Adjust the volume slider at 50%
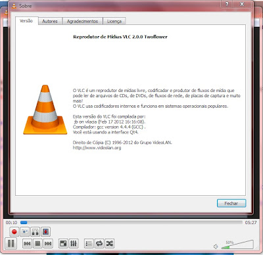263x255 pixels. point(237,245)
